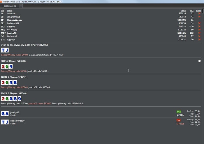Click the 9 card on river
This screenshot has width=204, height=144.
[19, 99]
